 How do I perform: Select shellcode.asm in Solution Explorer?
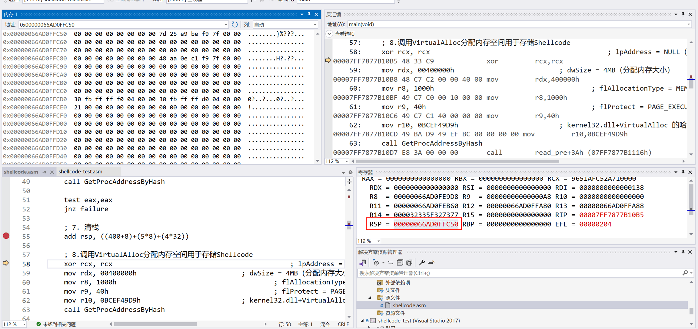tap(409, 305)
